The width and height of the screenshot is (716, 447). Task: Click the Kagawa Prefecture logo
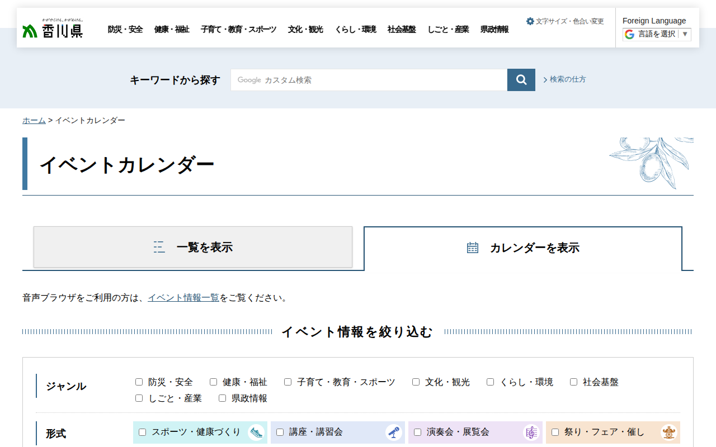[53, 28]
